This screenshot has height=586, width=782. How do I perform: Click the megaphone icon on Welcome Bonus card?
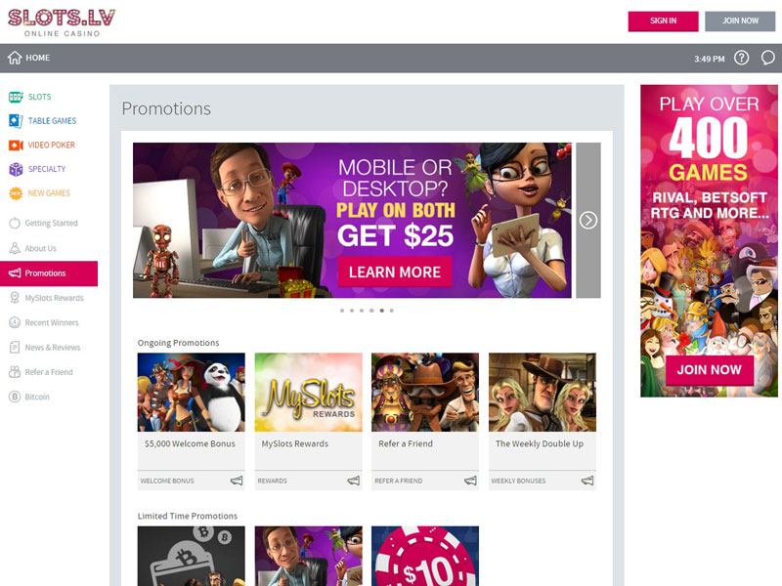[236, 481]
